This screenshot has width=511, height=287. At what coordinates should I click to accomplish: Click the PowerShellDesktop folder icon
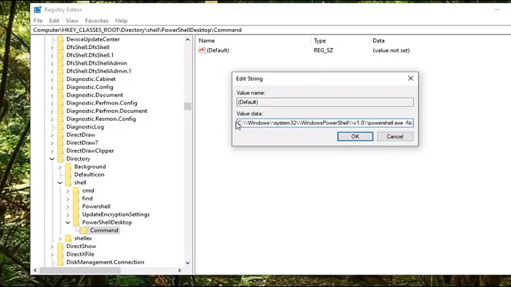point(77,222)
